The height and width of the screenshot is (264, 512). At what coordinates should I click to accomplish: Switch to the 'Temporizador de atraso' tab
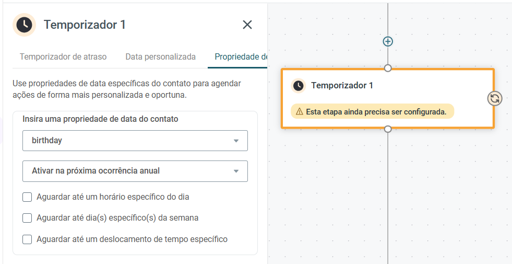click(63, 56)
